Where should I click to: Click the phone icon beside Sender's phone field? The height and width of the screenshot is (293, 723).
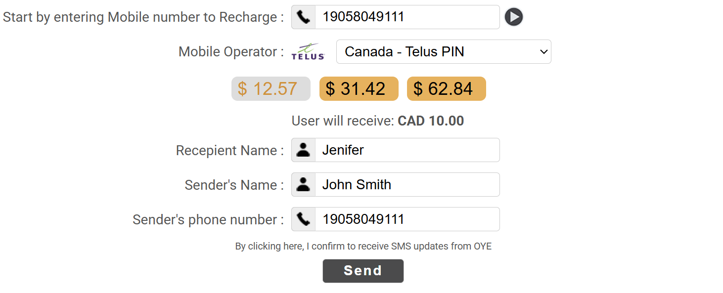pyautogui.click(x=303, y=219)
